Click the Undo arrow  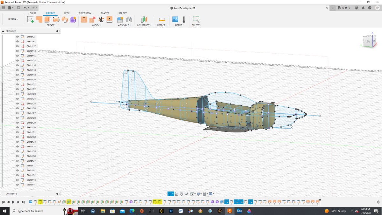[x=25, y=8]
